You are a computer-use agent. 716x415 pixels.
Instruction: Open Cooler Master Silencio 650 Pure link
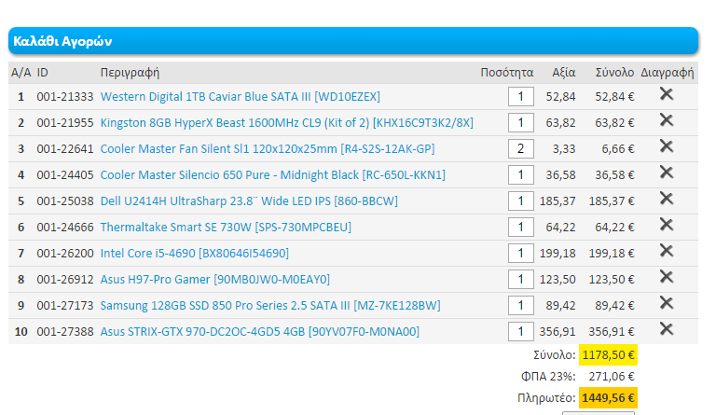coord(272,174)
